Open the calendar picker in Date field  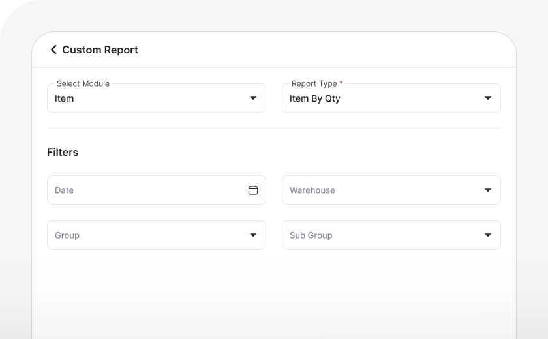point(253,190)
